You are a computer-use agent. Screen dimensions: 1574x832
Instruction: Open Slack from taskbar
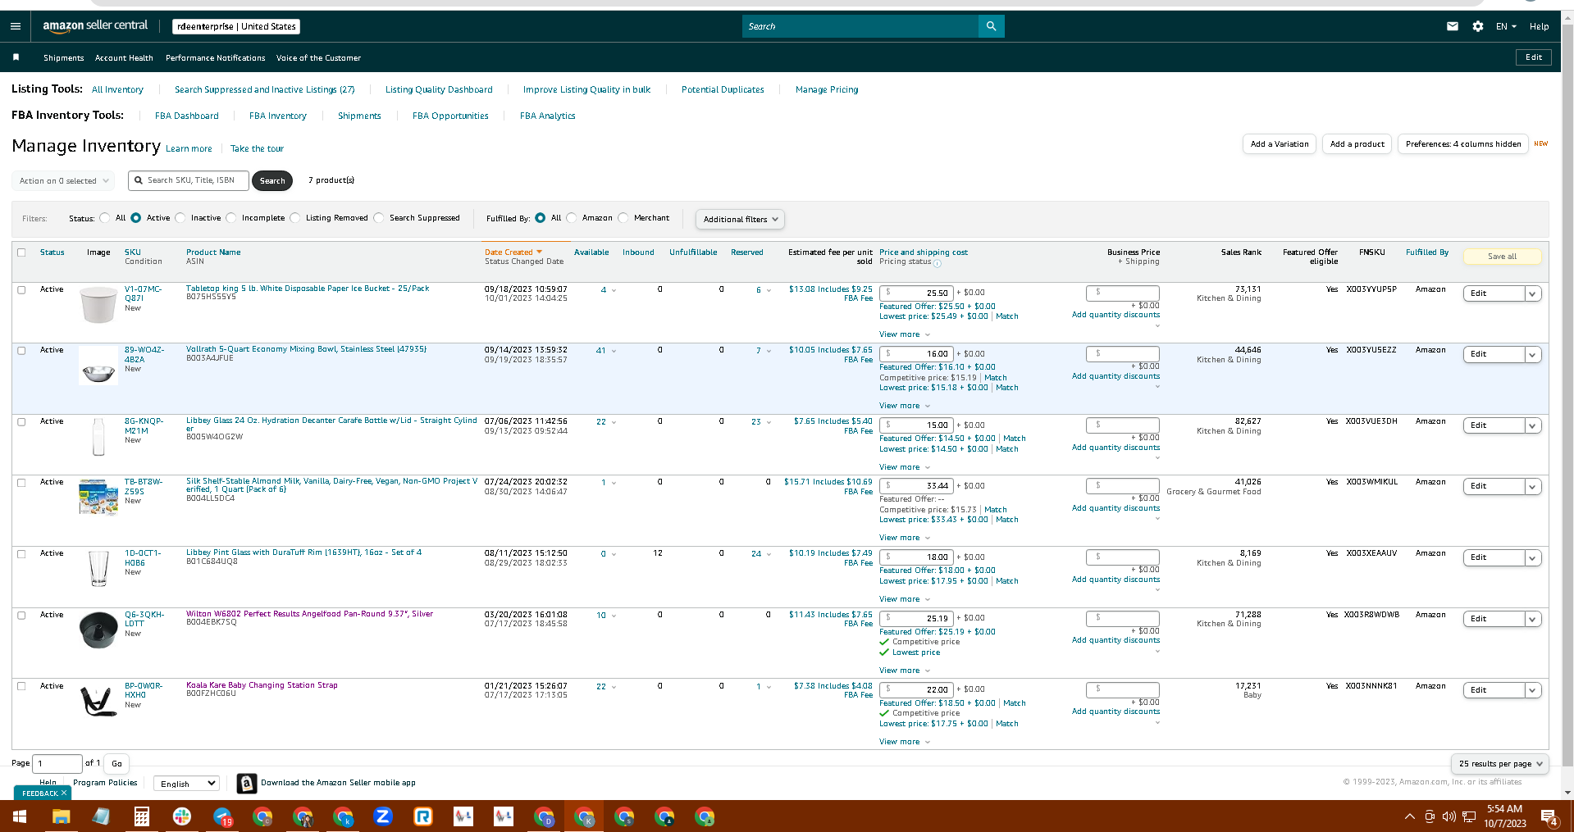(x=182, y=816)
